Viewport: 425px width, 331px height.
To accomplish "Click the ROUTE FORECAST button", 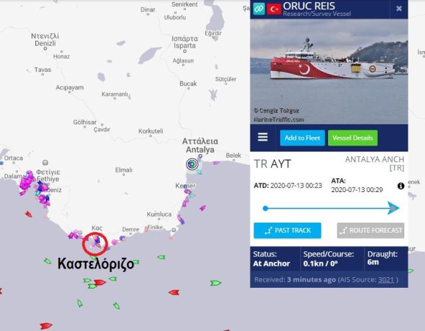I will coord(371,231).
